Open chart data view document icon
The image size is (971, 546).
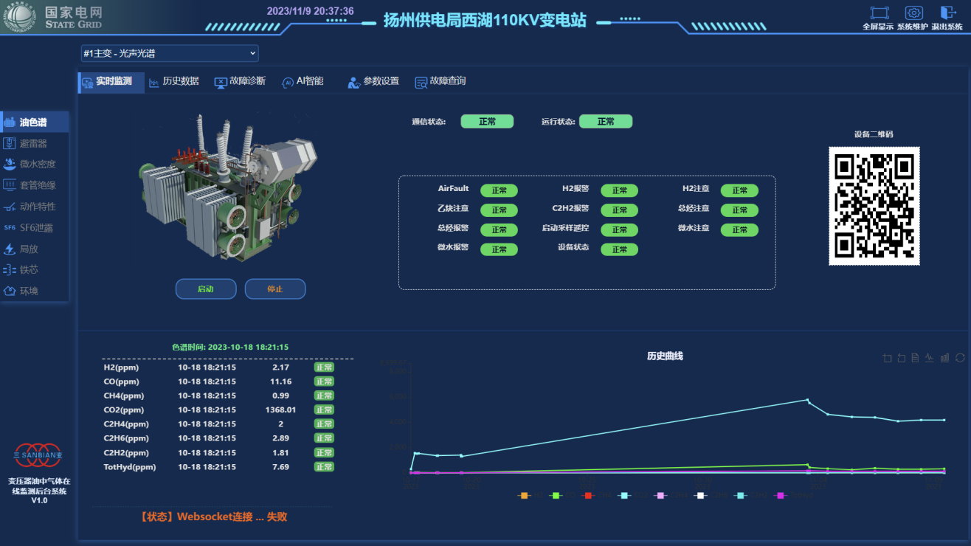coord(915,358)
